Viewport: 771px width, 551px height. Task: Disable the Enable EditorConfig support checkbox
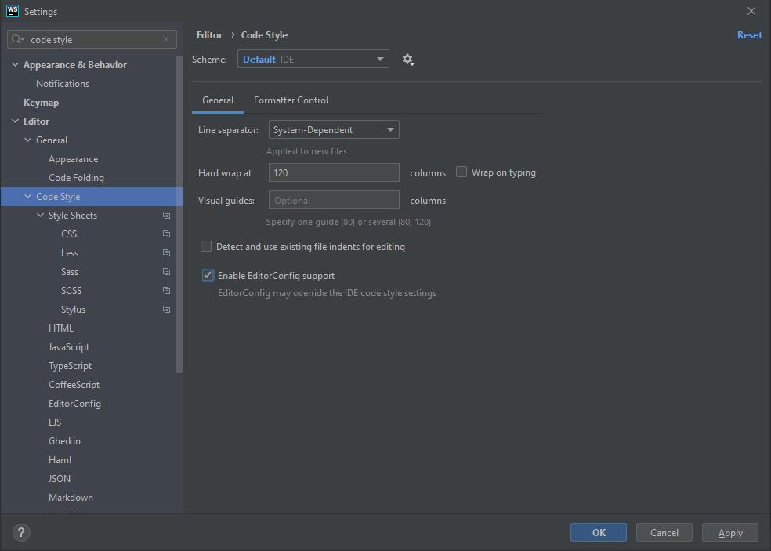tap(208, 276)
